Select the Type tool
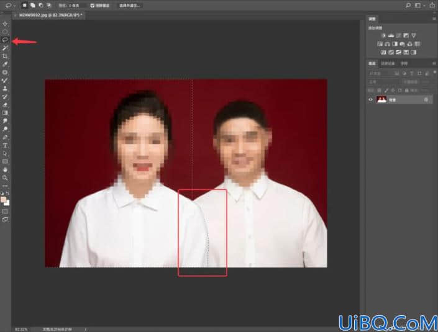Image resolution: width=438 pixels, height=332 pixels. 5,145
